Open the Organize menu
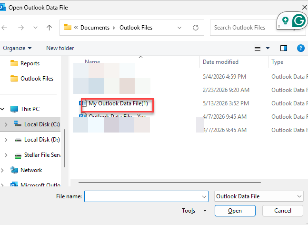308x225 pixels. point(17,48)
